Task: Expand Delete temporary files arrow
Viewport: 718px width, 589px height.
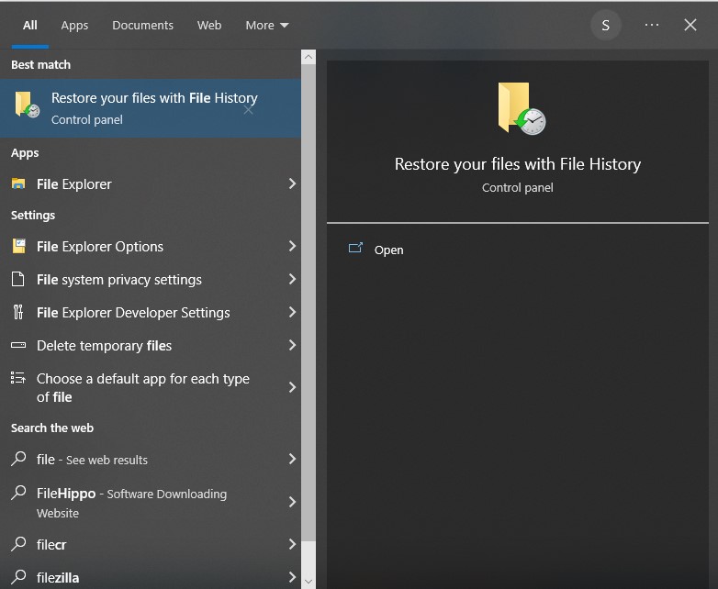Action: click(292, 345)
